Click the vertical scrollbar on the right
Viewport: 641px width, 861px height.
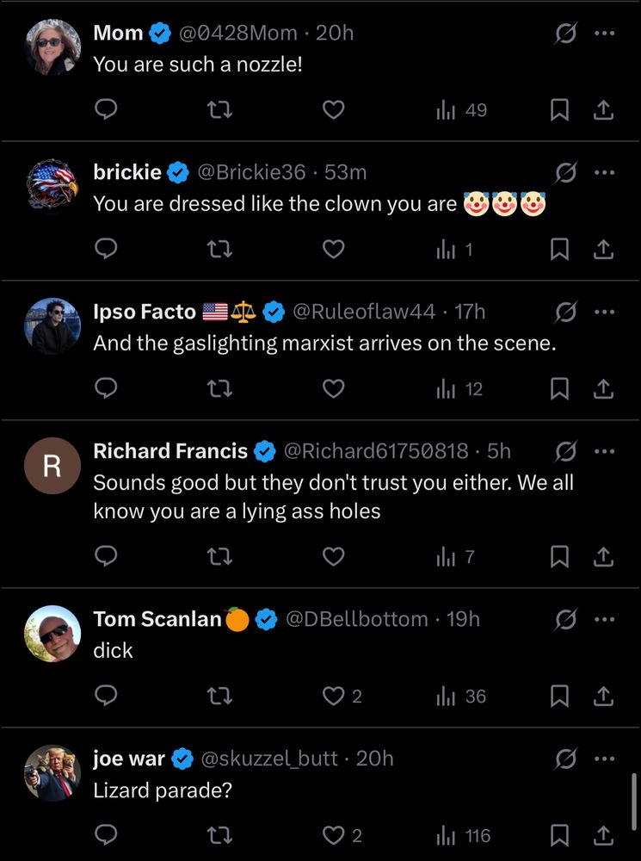coord(634,801)
